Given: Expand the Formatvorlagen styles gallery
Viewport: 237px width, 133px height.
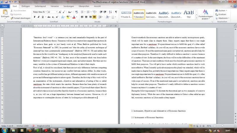Looking at the screenshot, I should click(196, 18).
